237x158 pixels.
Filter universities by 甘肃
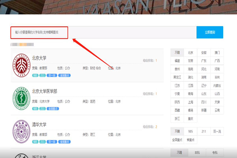point(190,61)
